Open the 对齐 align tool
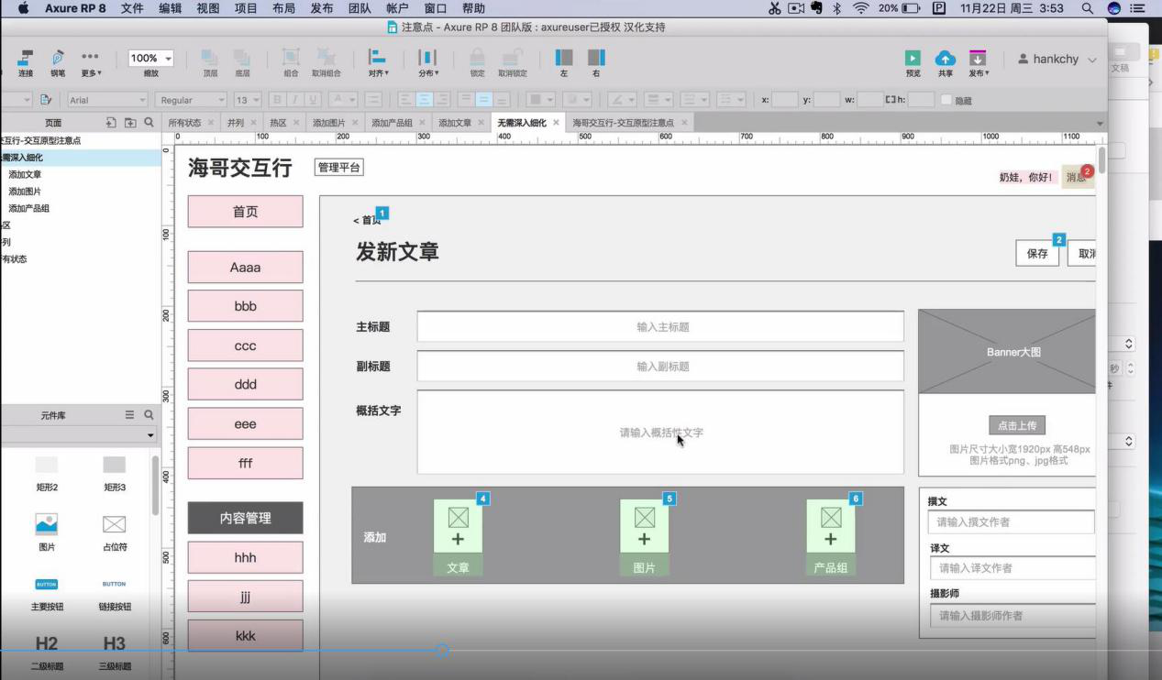The width and height of the screenshot is (1162, 680). 378,61
